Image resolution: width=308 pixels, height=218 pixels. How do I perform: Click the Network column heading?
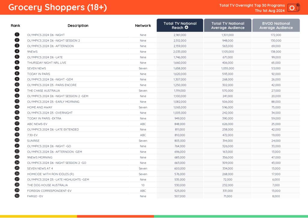tap(143, 26)
